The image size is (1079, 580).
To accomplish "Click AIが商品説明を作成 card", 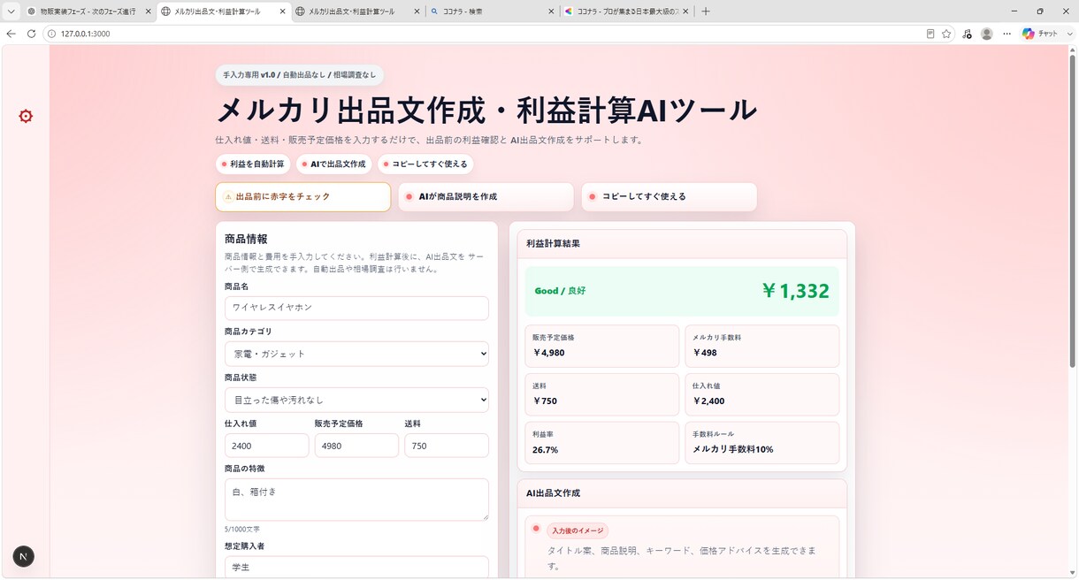I will click(x=486, y=197).
